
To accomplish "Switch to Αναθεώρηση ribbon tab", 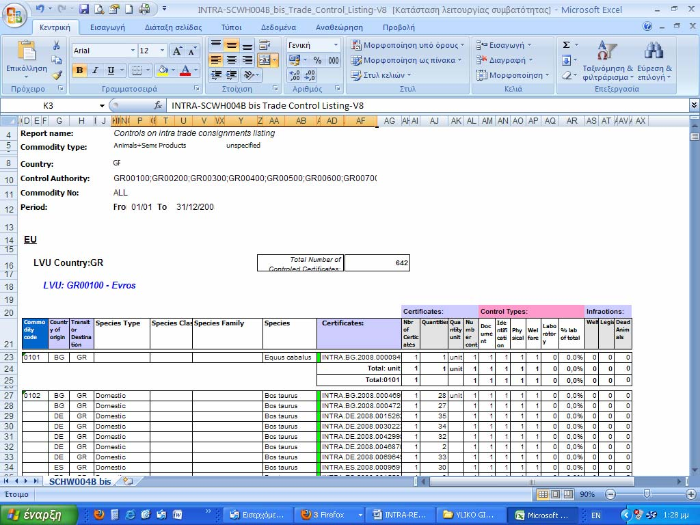I will point(339,27).
